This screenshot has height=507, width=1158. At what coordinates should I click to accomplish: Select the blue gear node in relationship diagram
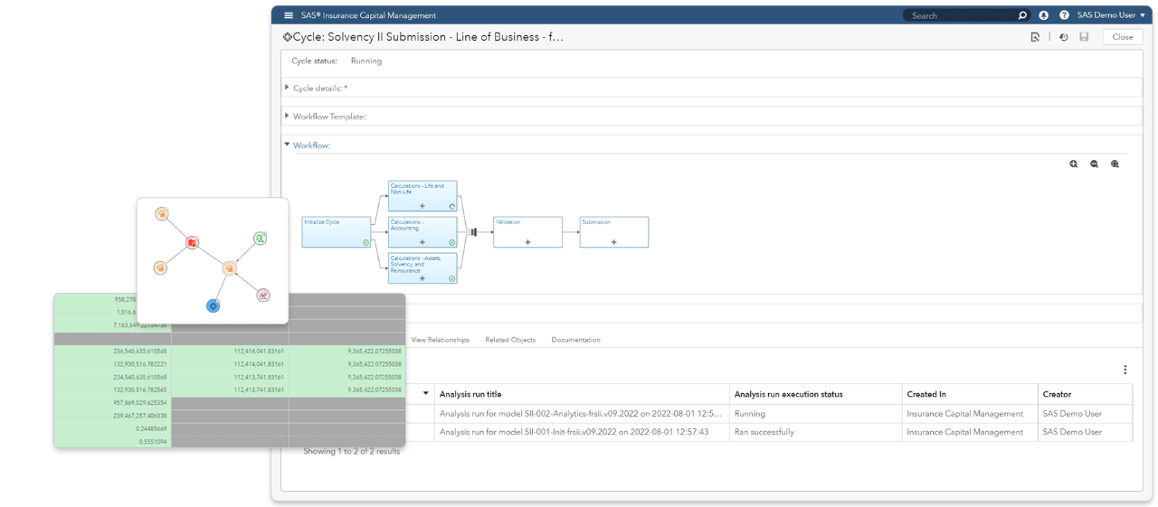213,306
